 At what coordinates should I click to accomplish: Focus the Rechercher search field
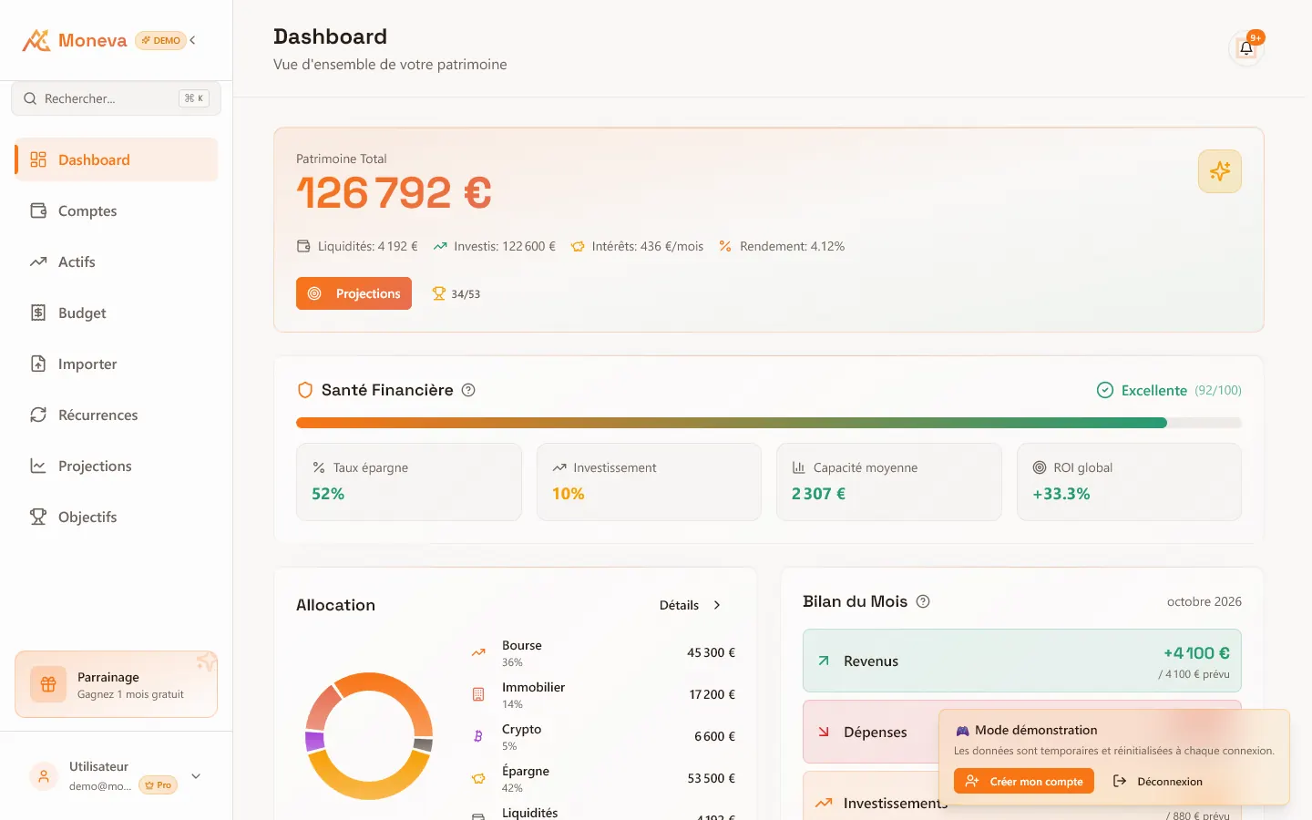[x=117, y=98]
